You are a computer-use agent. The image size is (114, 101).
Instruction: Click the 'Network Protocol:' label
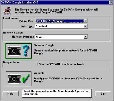click(23, 37)
